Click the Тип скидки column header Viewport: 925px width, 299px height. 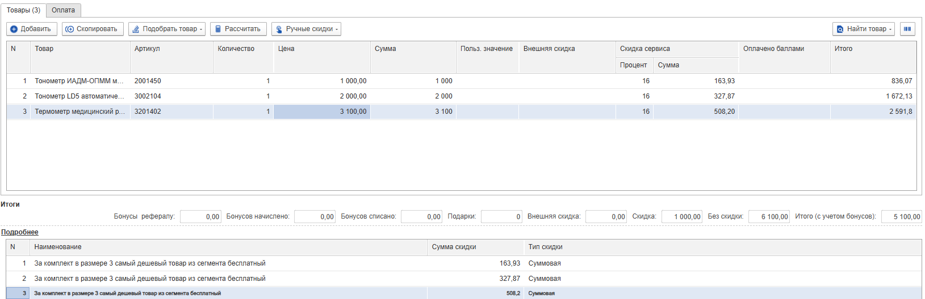point(722,247)
